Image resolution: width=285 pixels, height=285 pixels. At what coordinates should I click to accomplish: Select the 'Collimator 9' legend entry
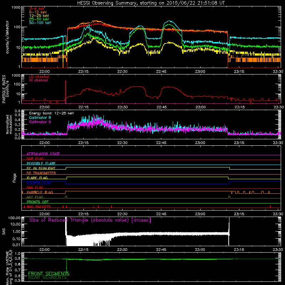tap(40, 122)
